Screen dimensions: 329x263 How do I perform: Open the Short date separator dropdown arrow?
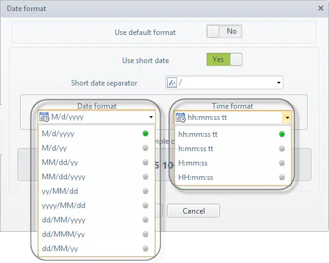pos(279,82)
